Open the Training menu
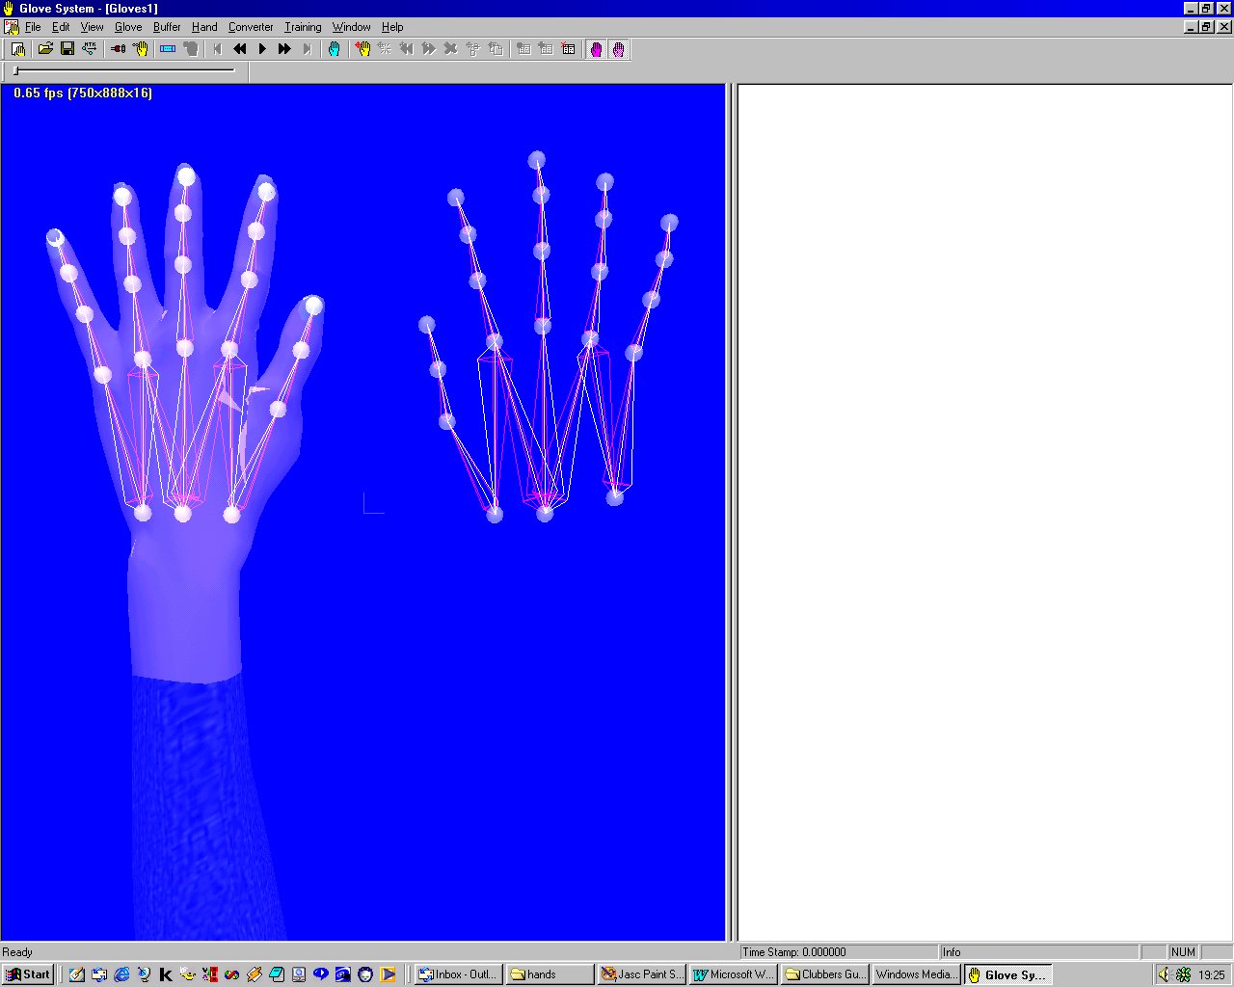1234x987 pixels. pos(303,27)
